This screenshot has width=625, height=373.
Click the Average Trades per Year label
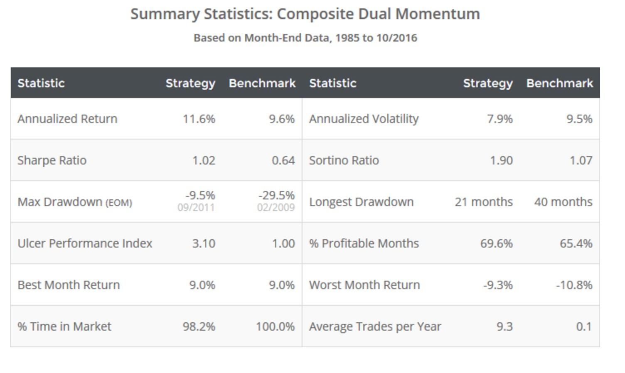[x=375, y=326]
